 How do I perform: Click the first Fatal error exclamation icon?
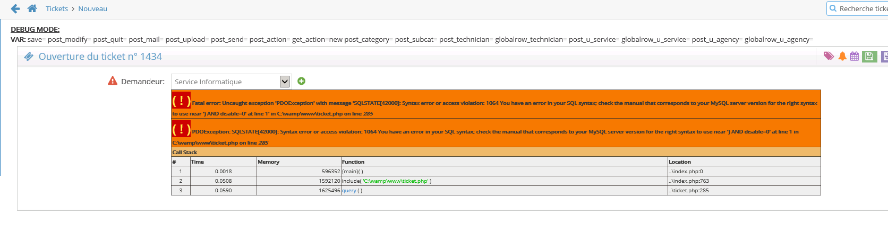pyautogui.click(x=181, y=100)
